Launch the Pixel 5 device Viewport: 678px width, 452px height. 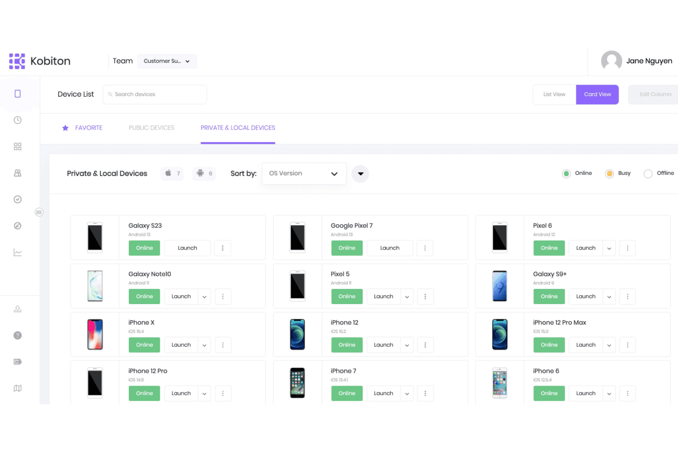383,297
